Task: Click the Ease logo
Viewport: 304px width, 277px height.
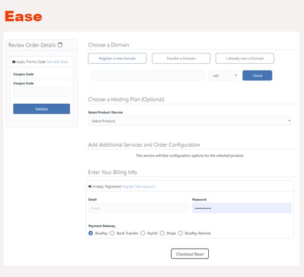Action: [x=24, y=16]
